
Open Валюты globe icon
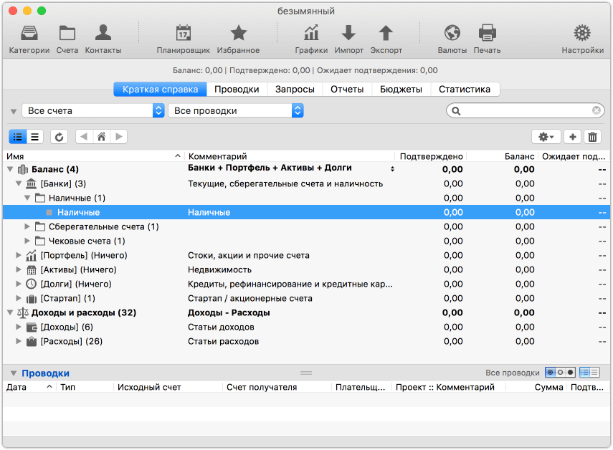click(452, 33)
